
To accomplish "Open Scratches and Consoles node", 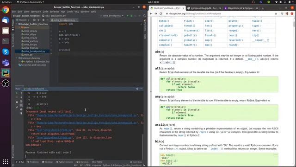I will pyautogui.click(x=32, y=65).
